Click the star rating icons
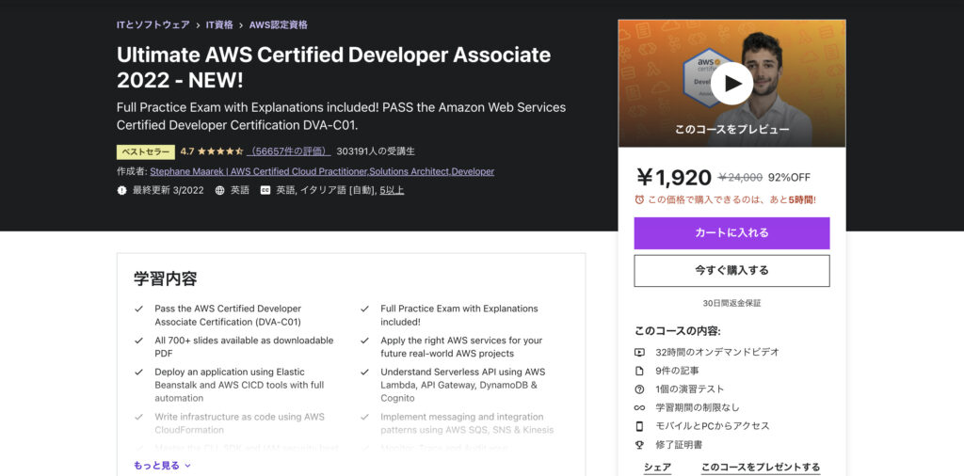 click(220, 151)
